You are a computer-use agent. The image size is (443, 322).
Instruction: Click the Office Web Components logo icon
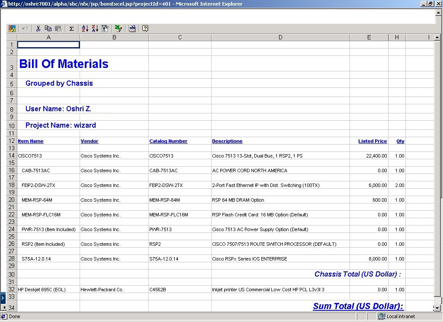[12, 29]
